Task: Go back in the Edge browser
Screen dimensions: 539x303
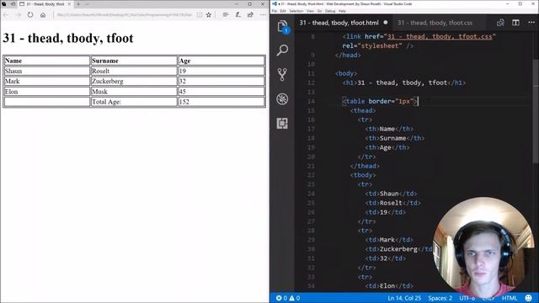Action: (x=6, y=15)
